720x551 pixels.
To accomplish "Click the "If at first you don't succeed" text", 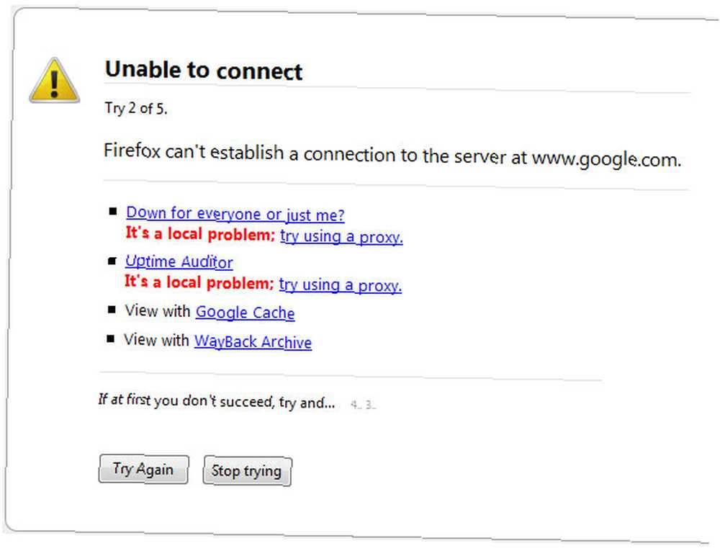I will [216, 401].
